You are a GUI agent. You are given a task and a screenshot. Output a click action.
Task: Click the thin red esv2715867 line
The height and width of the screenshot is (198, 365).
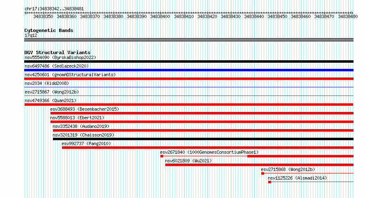(x=189, y=96)
